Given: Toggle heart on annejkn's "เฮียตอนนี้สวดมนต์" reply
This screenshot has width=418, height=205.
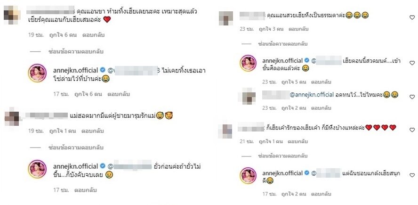Looking at the screenshot, I should click(412, 63).
